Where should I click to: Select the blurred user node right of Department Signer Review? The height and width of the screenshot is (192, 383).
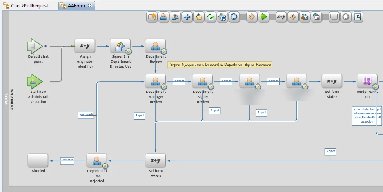[x=249, y=82]
